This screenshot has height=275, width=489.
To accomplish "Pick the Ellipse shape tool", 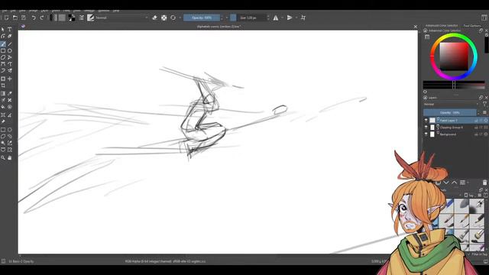I will click(x=10, y=50).
